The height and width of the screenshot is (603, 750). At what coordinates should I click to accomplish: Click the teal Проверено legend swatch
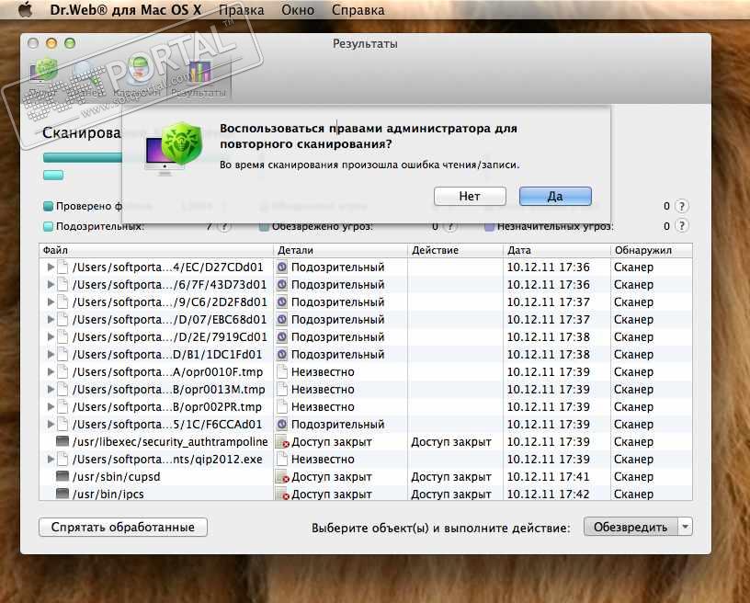click(x=48, y=206)
